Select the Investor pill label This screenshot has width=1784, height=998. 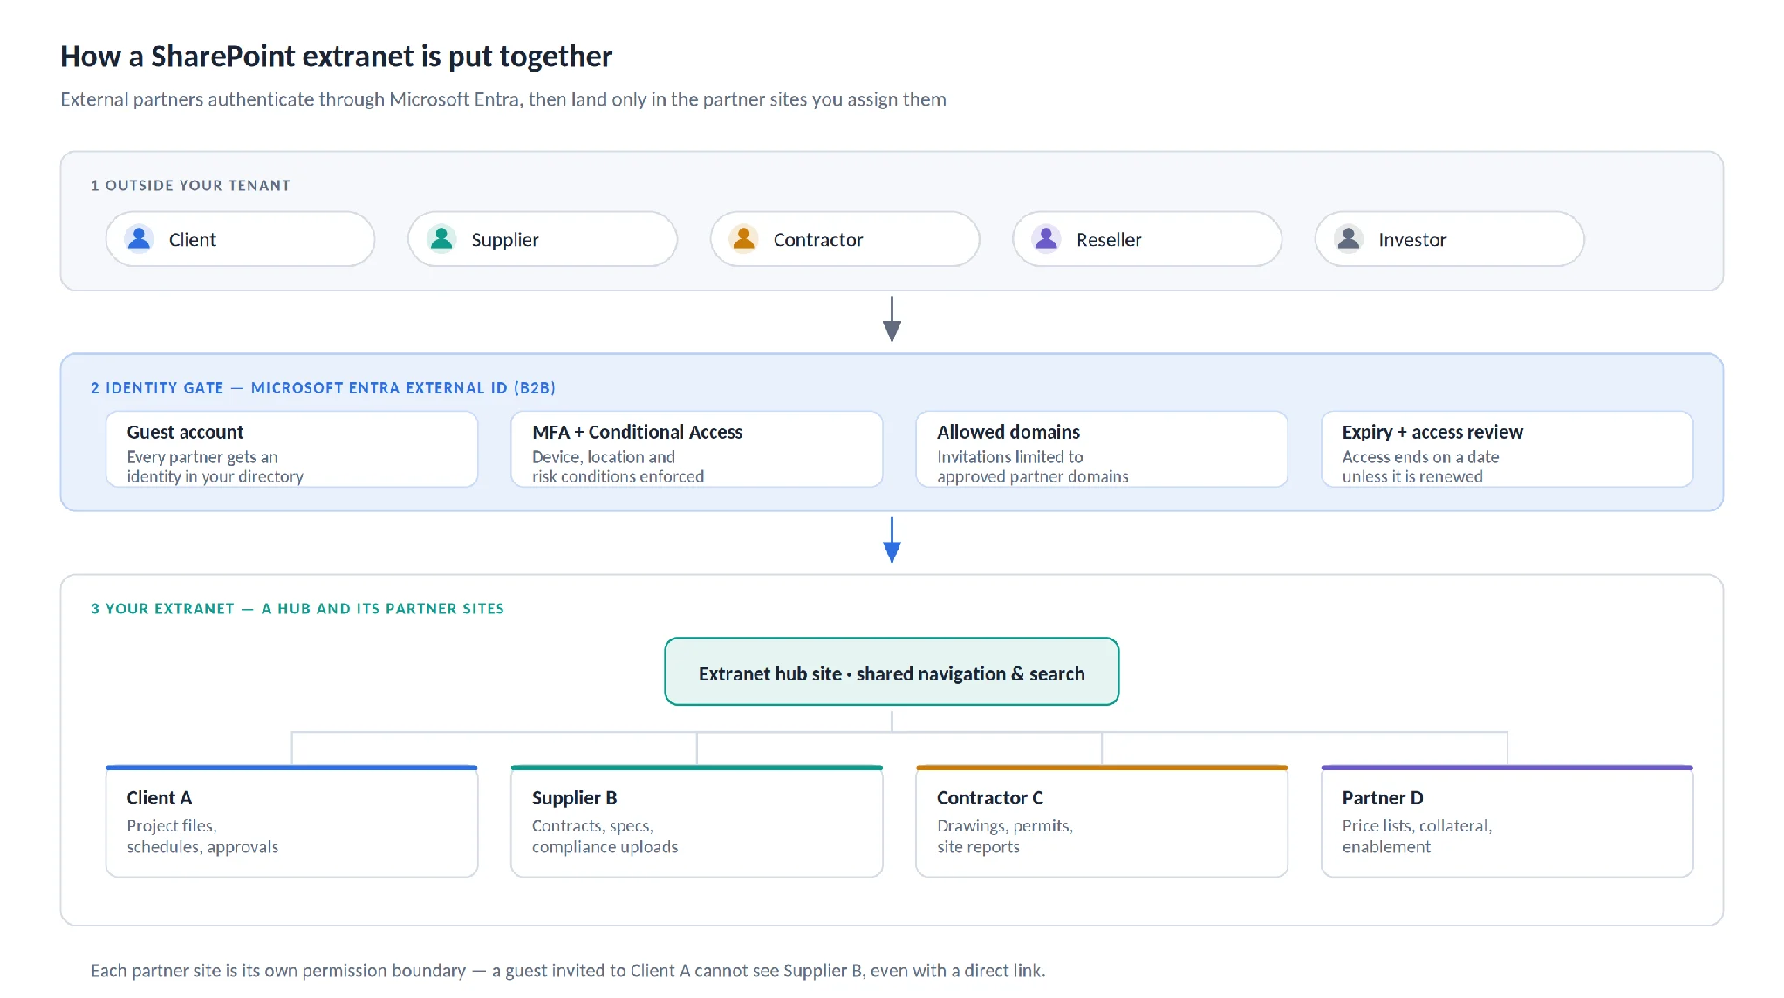point(1412,240)
